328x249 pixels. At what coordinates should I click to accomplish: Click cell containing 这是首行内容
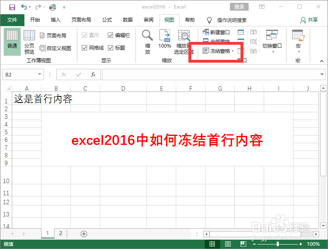tap(27, 99)
